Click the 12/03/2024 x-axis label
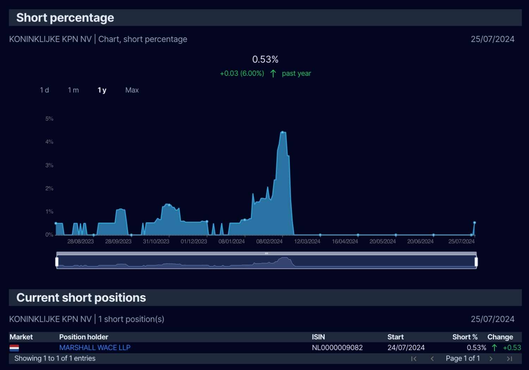This screenshot has width=529, height=370. (307, 241)
